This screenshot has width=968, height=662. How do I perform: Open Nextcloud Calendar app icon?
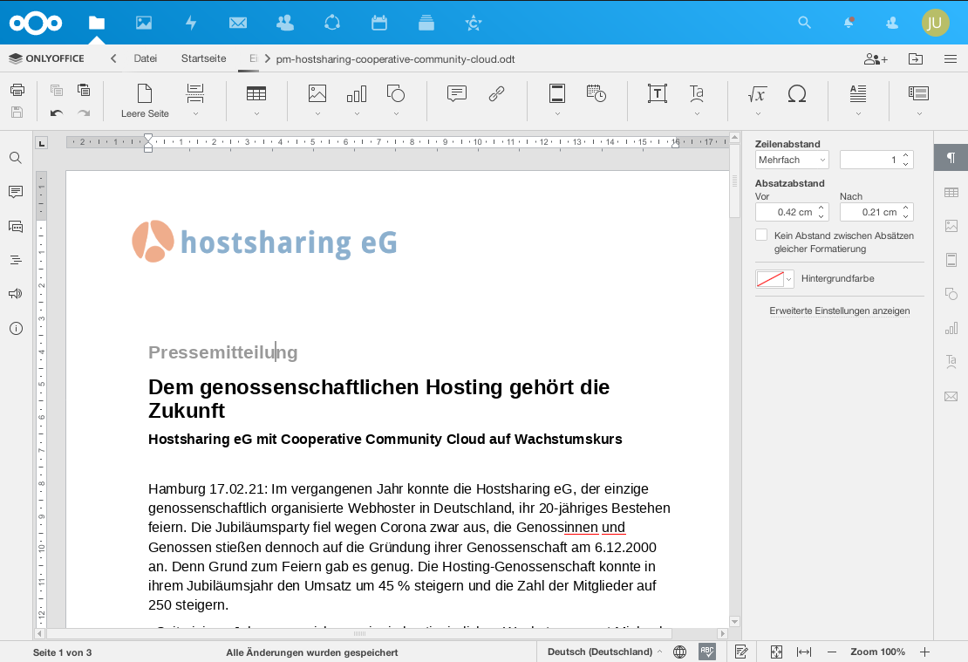click(379, 23)
